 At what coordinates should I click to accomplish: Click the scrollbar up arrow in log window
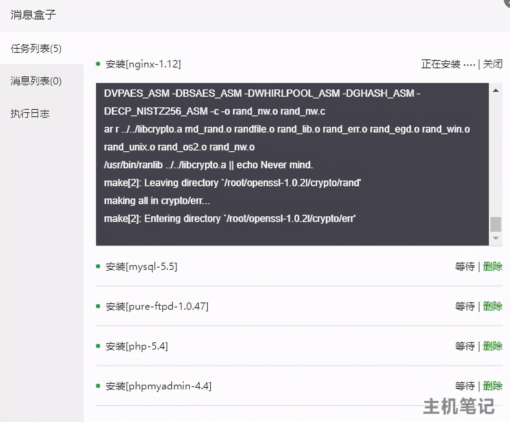[x=496, y=90]
